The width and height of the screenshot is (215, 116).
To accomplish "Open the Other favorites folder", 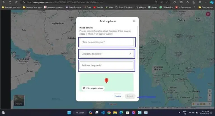I will [x=206, y=7].
